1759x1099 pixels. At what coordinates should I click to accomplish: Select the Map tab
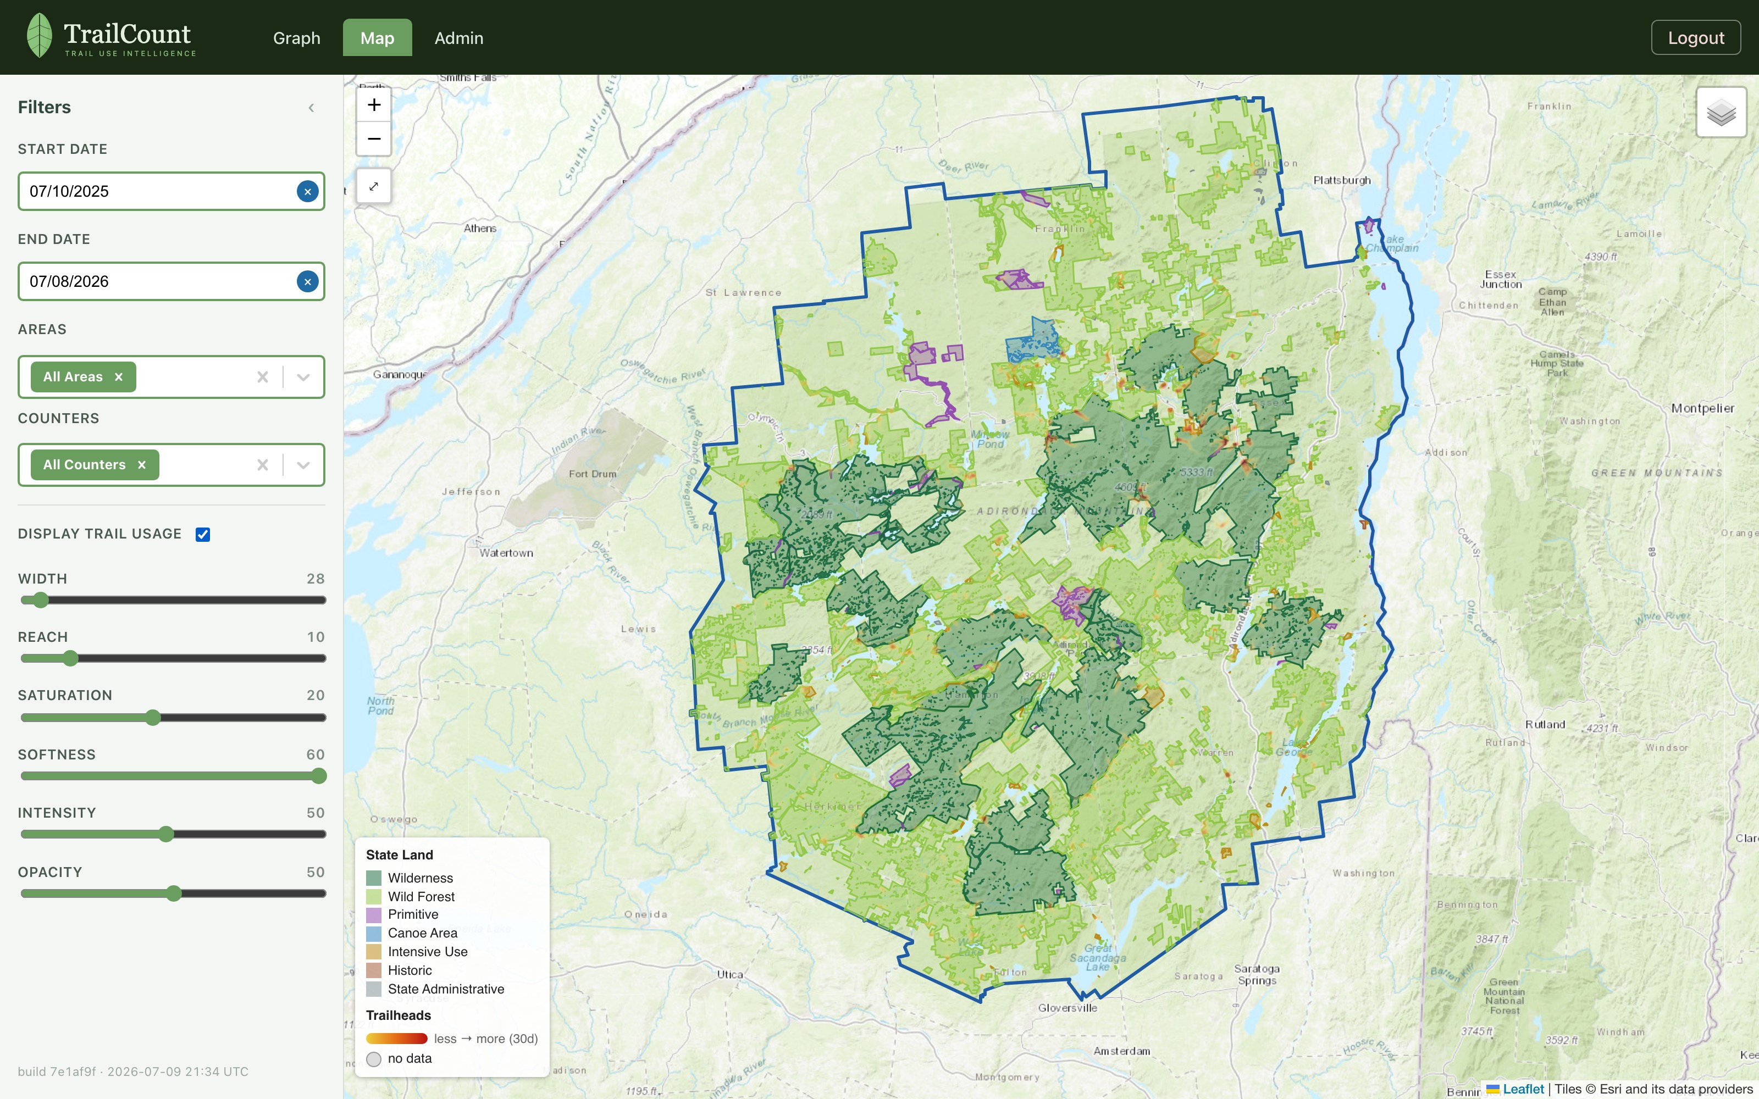click(x=377, y=38)
